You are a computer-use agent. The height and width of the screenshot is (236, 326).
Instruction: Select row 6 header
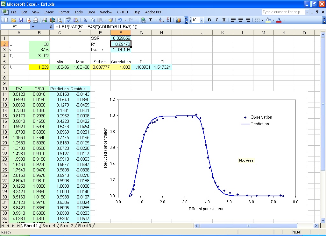coord(4,67)
